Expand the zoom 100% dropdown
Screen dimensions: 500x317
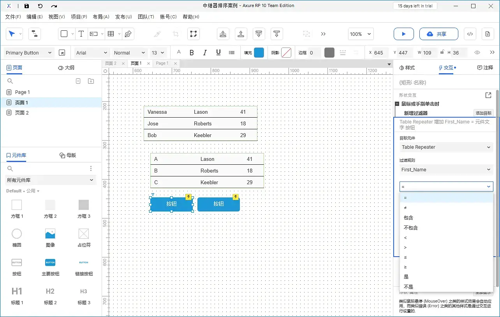[361, 34]
